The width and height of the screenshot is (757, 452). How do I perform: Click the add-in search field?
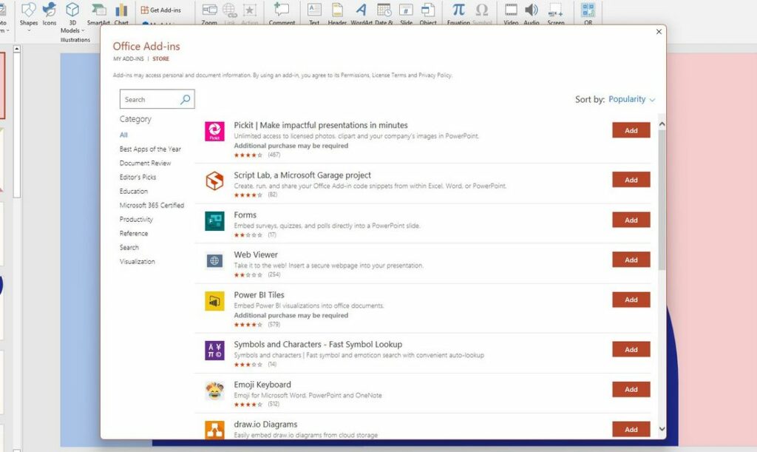[152, 98]
